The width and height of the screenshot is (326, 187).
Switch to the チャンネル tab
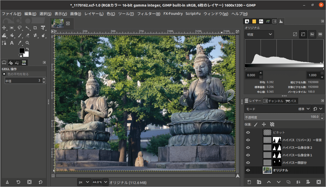click(274, 101)
